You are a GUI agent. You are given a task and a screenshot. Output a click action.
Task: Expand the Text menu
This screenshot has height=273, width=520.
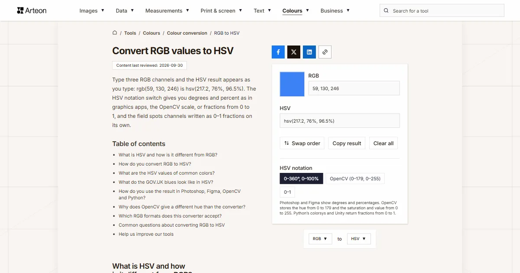(262, 11)
